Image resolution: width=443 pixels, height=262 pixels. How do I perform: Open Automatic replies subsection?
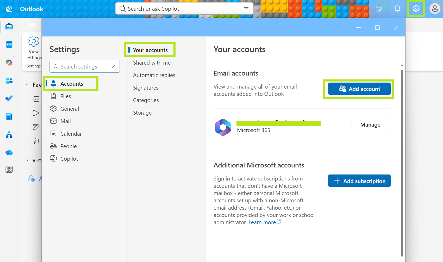pos(154,75)
